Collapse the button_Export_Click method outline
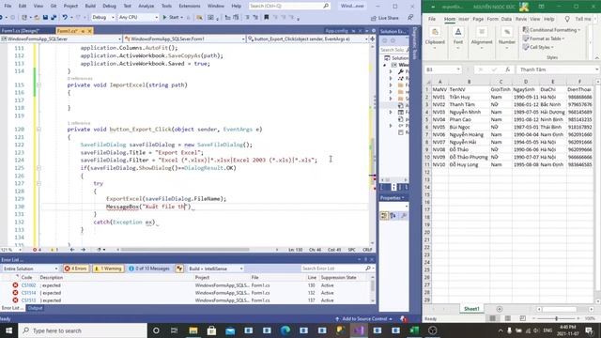 click(39, 130)
